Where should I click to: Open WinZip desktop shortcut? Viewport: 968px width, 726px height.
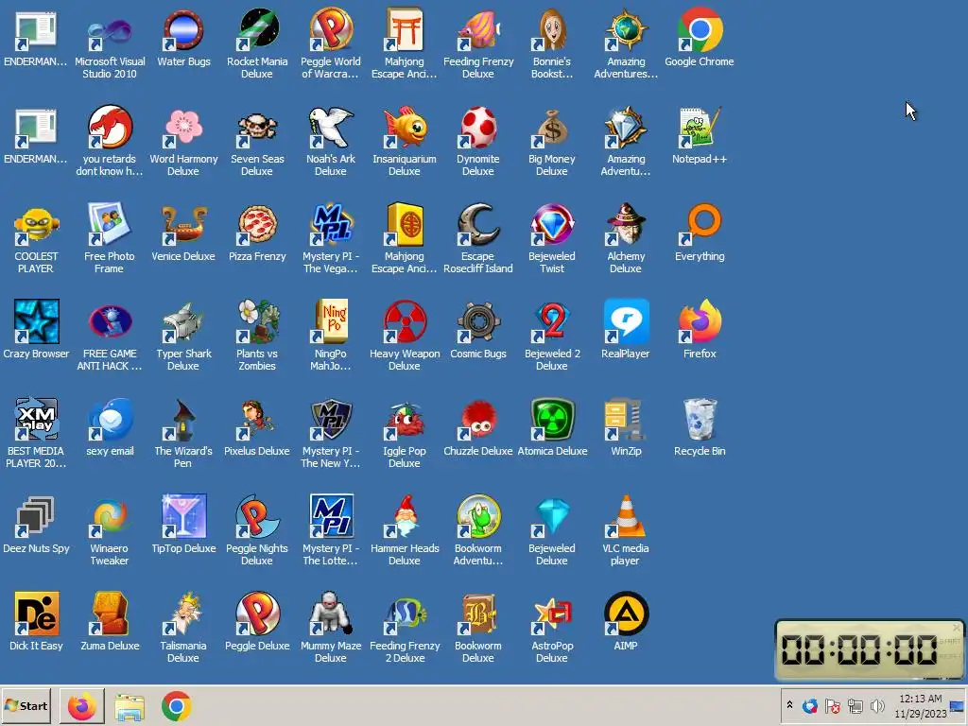[x=626, y=420]
